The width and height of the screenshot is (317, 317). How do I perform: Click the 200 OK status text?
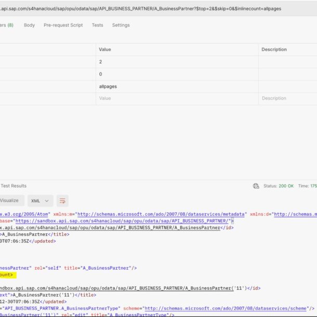pyautogui.click(x=286, y=186)
